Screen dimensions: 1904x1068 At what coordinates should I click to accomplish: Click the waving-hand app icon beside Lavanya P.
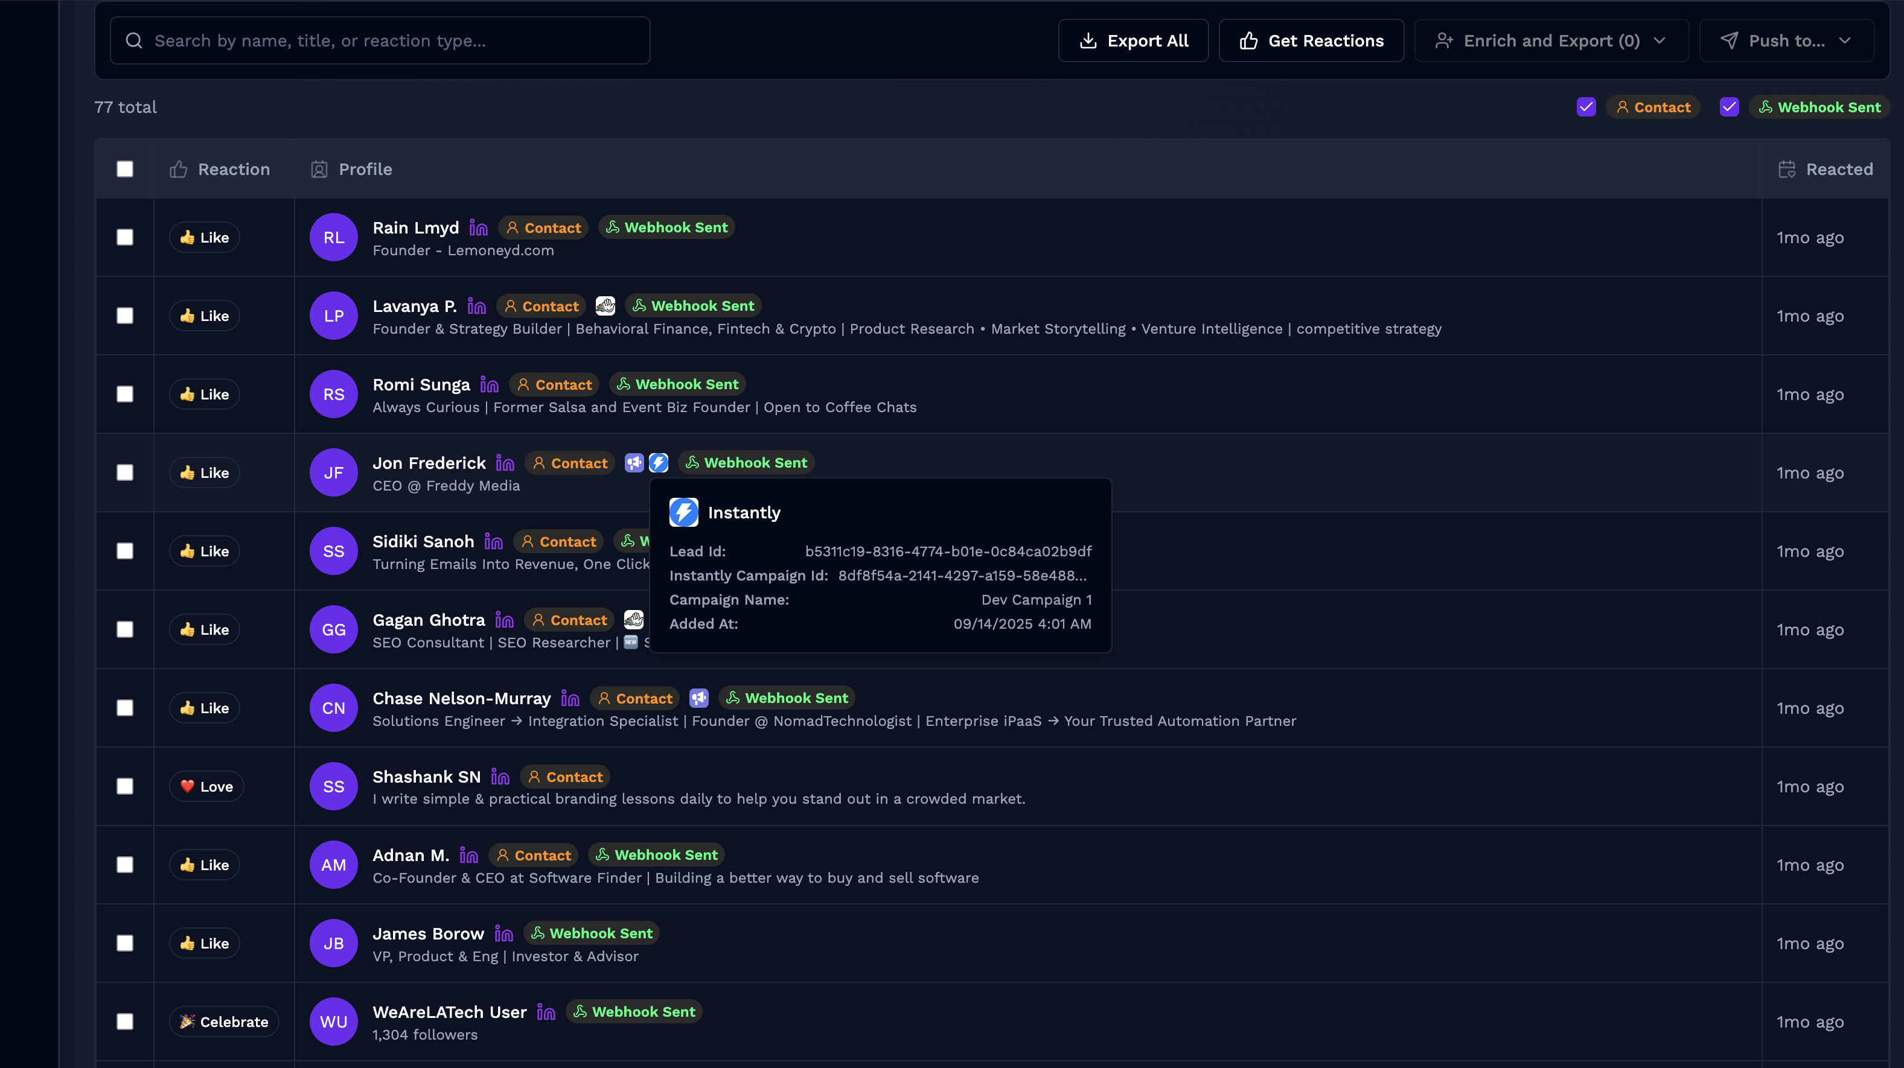[605, 305]
